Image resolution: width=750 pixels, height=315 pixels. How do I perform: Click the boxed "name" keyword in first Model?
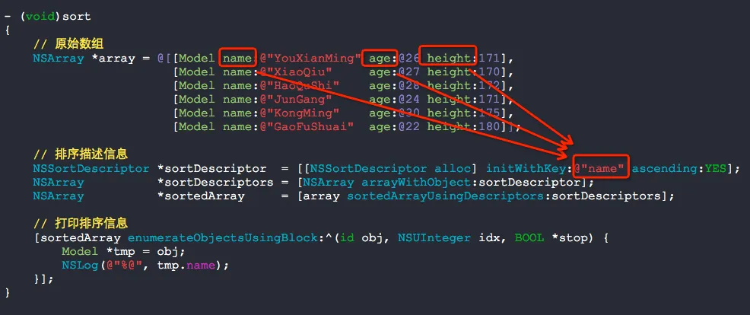pyautogui.click(x=238, y=59)
